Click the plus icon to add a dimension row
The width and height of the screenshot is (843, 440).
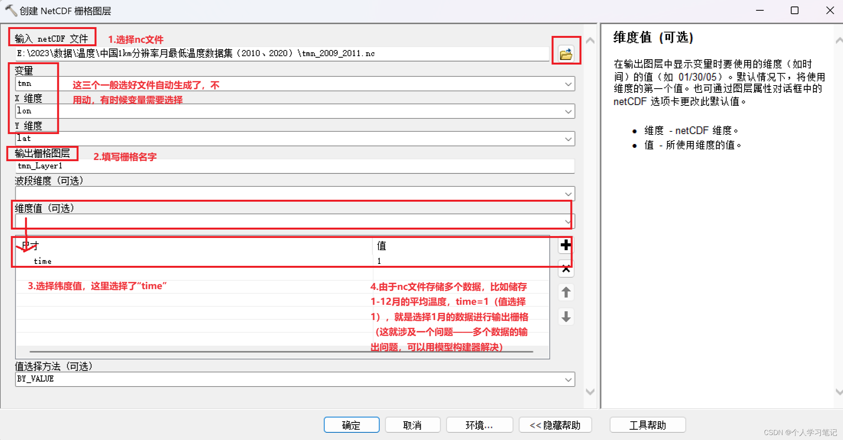click(x=566, y=246)
